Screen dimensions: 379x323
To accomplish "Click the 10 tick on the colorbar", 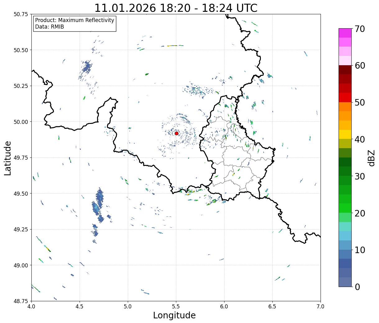I will (x=360, y=250).
